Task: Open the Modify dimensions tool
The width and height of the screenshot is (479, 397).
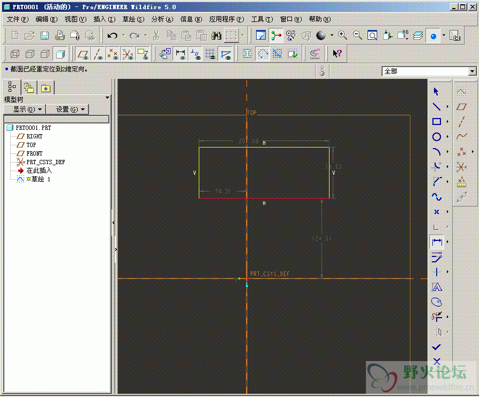Action: click(x=437, y=257)
